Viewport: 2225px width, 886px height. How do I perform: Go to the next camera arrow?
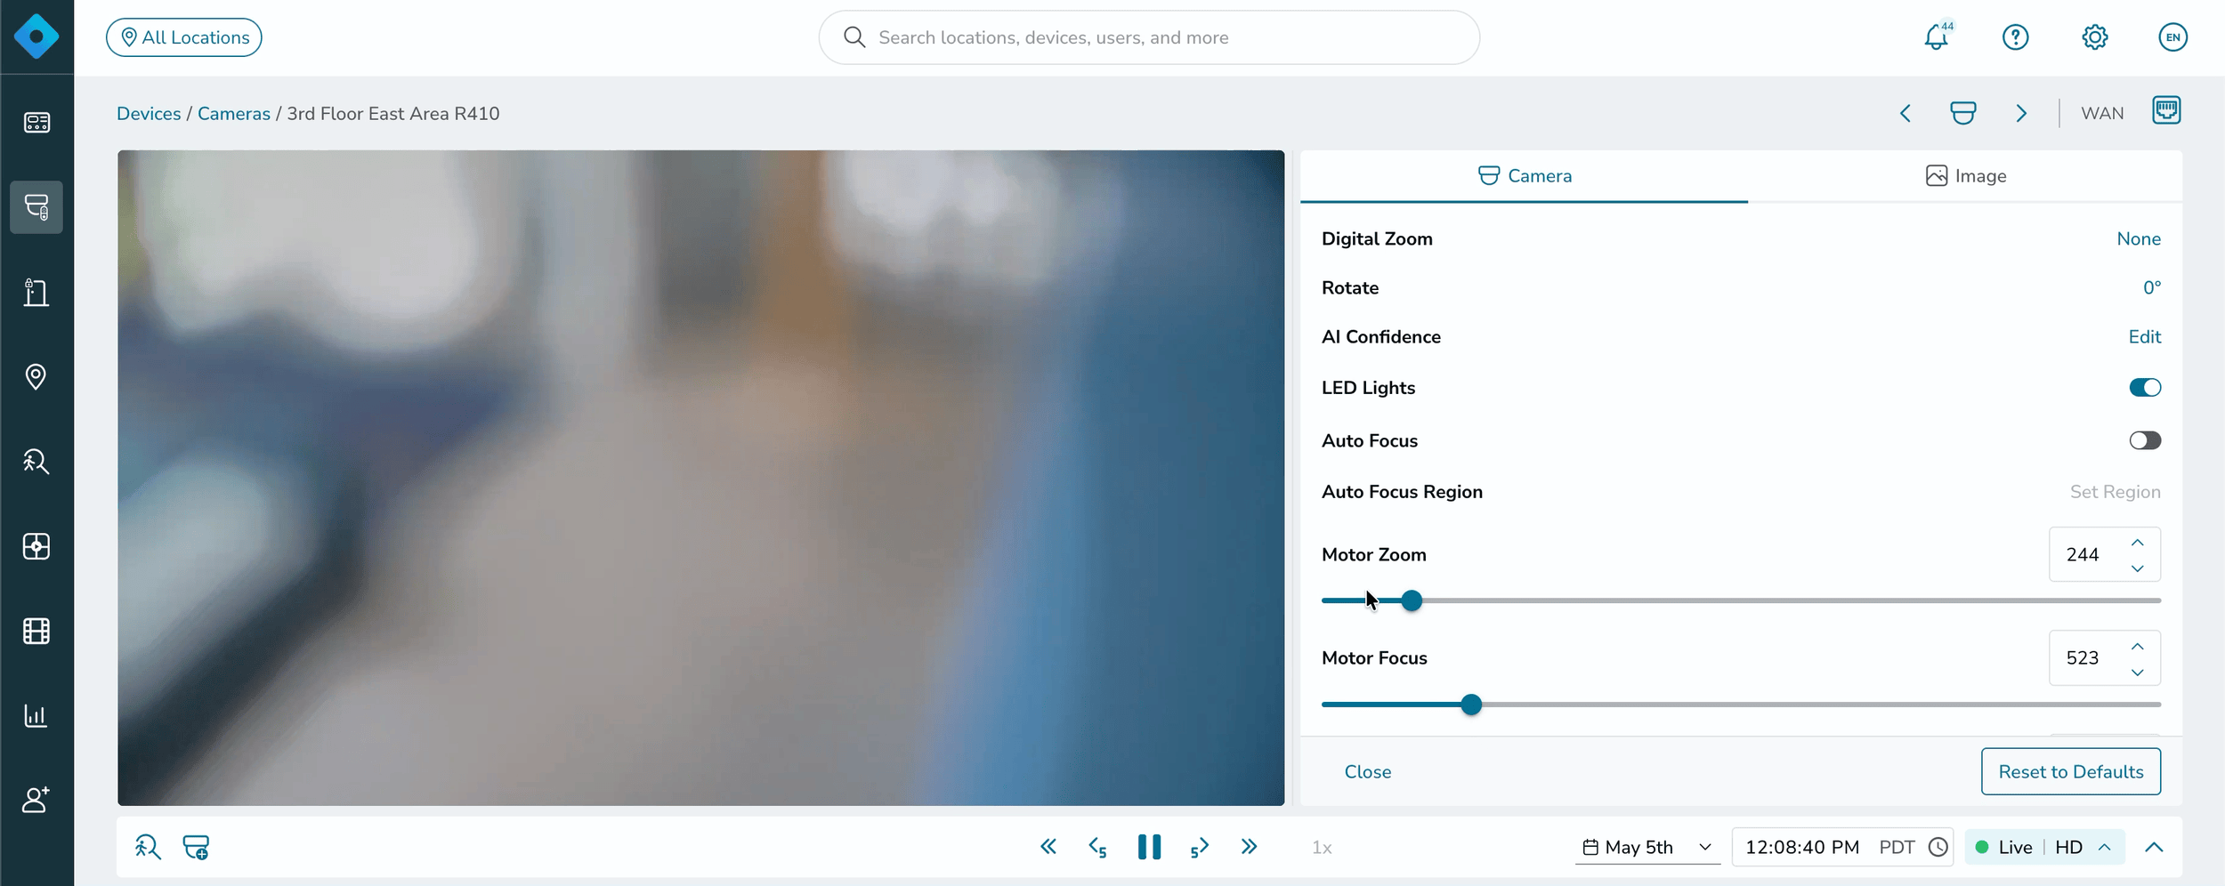2021,113
